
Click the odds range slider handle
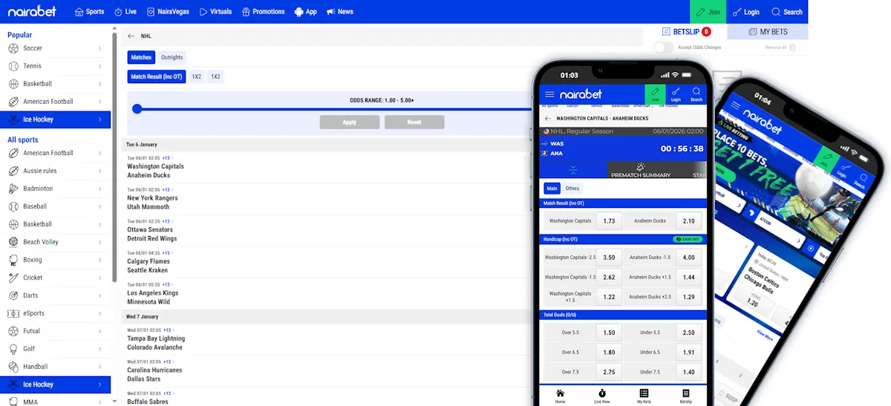137,109
